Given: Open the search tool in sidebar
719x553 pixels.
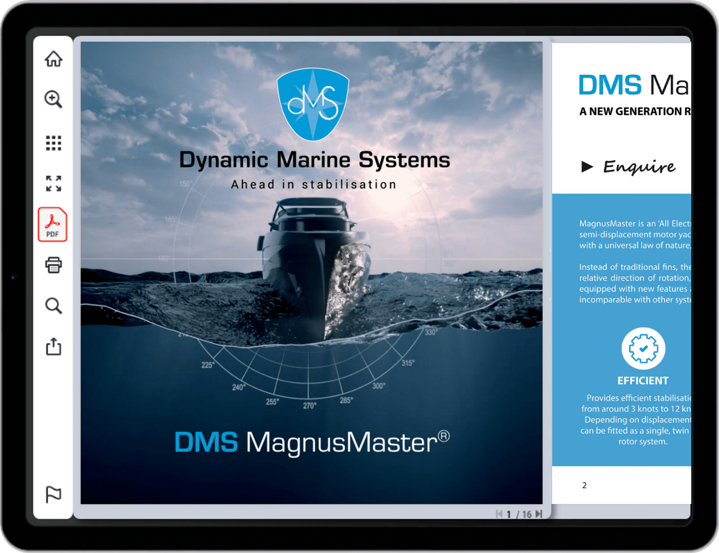Looking at the screenshot, I should pyautogui.click(x=54, y=306).
